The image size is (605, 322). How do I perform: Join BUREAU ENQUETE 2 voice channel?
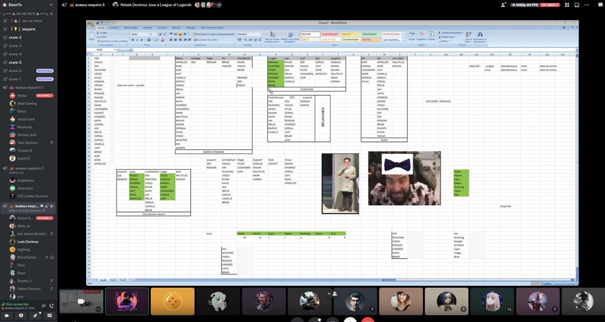28,168
